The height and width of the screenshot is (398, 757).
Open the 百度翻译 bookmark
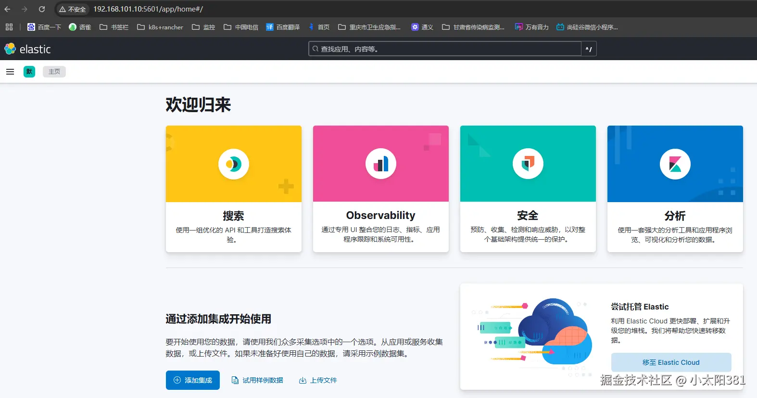pos(283,27)
